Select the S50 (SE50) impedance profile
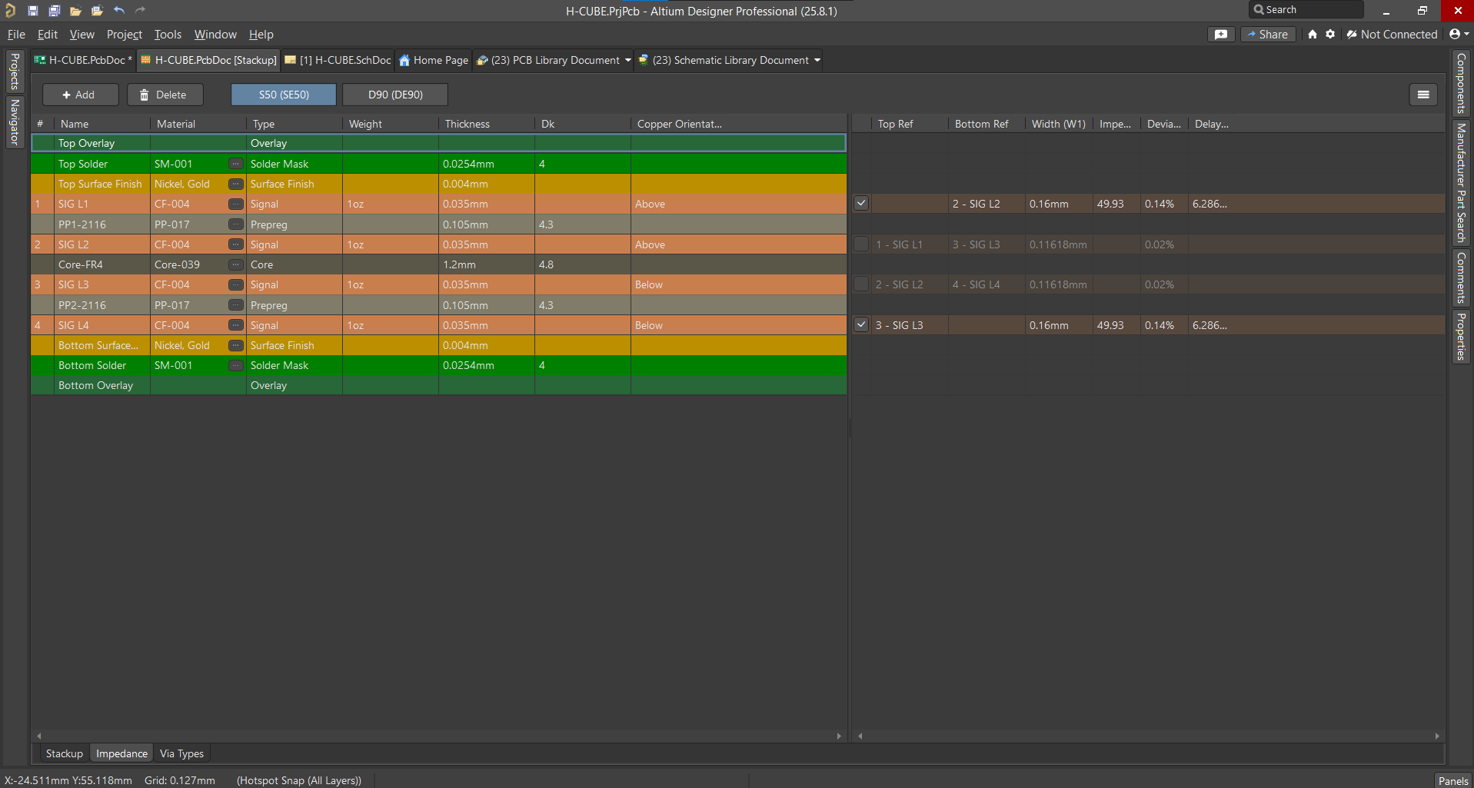Viewport: 1474px width, 788px height. pyautogui.click(x=284, y=95)
